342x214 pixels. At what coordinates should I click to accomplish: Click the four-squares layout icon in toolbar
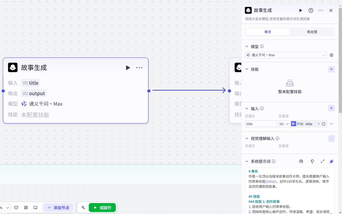tap(26, 208)
